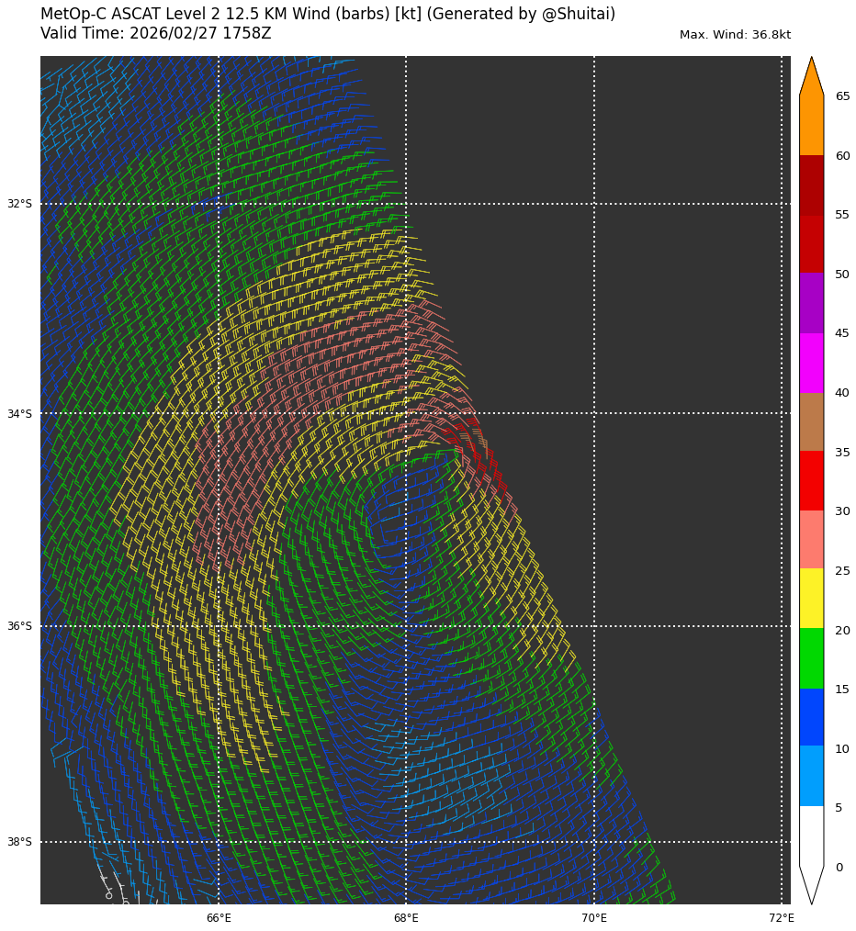Select the Valid Time 2026/02/27 1758Z text
Screen dimensions: 856x931
156,34
